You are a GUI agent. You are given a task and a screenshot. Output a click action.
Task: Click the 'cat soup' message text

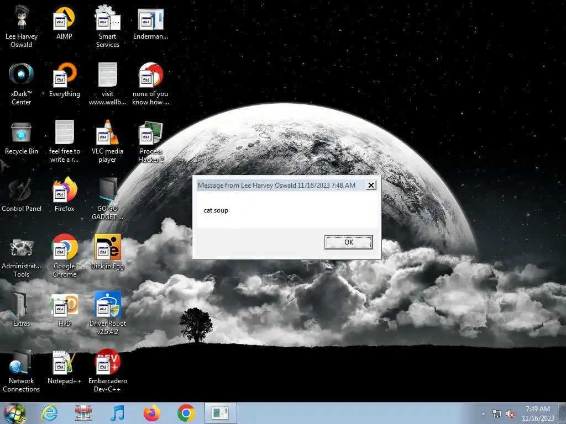[216, 210]
